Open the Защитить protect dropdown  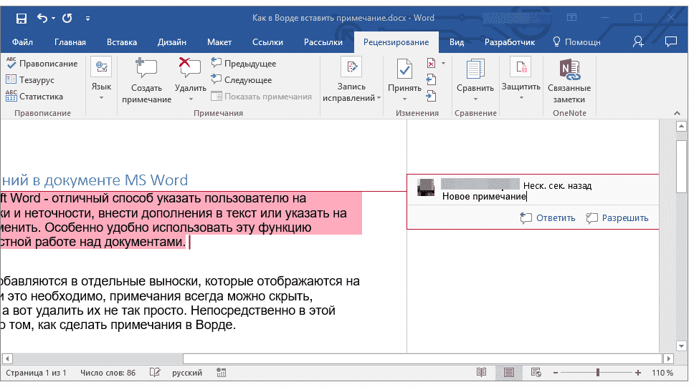tap(520, 97)
